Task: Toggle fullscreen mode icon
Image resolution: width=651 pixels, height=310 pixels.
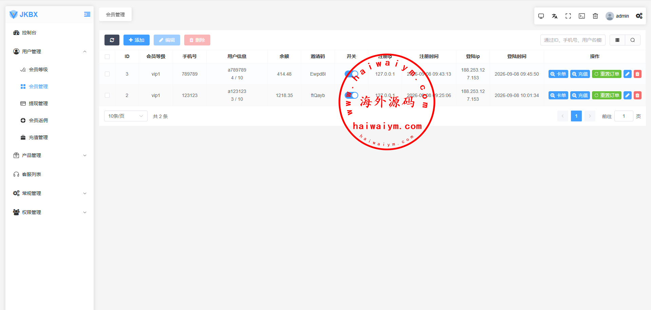Action: pyautogui.click(x=568, y=16)
